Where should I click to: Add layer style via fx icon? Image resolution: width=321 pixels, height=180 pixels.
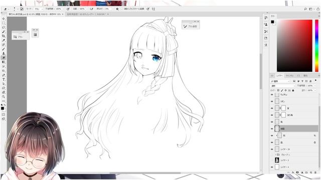pyautogui.click(x=293, y=172)
